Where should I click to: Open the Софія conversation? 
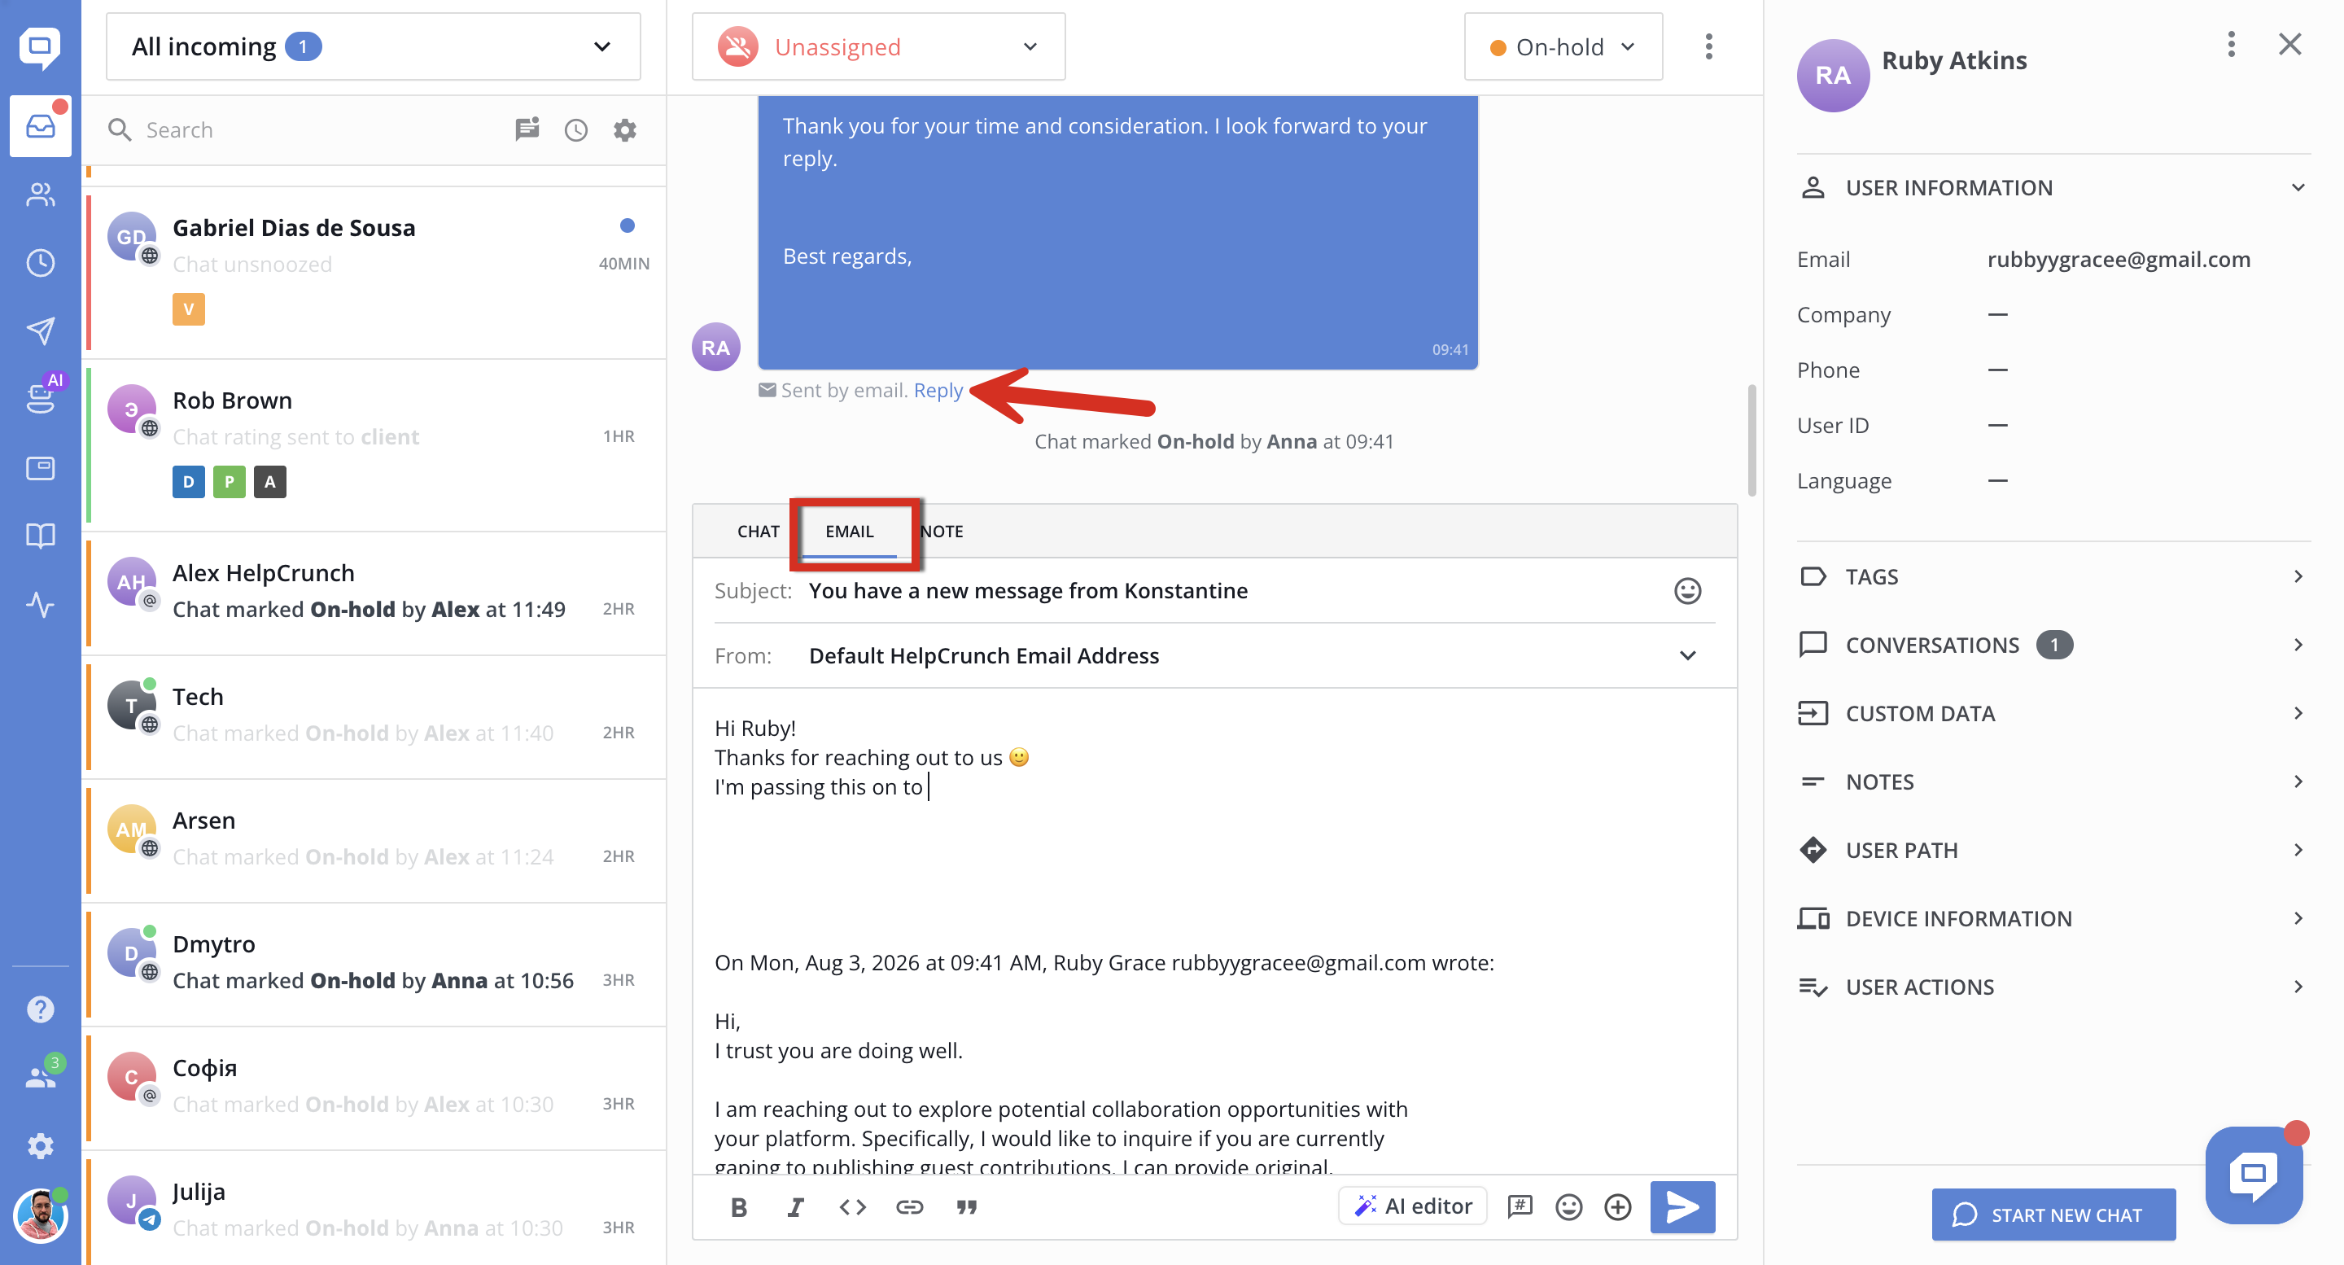(x=377, y=1088)
